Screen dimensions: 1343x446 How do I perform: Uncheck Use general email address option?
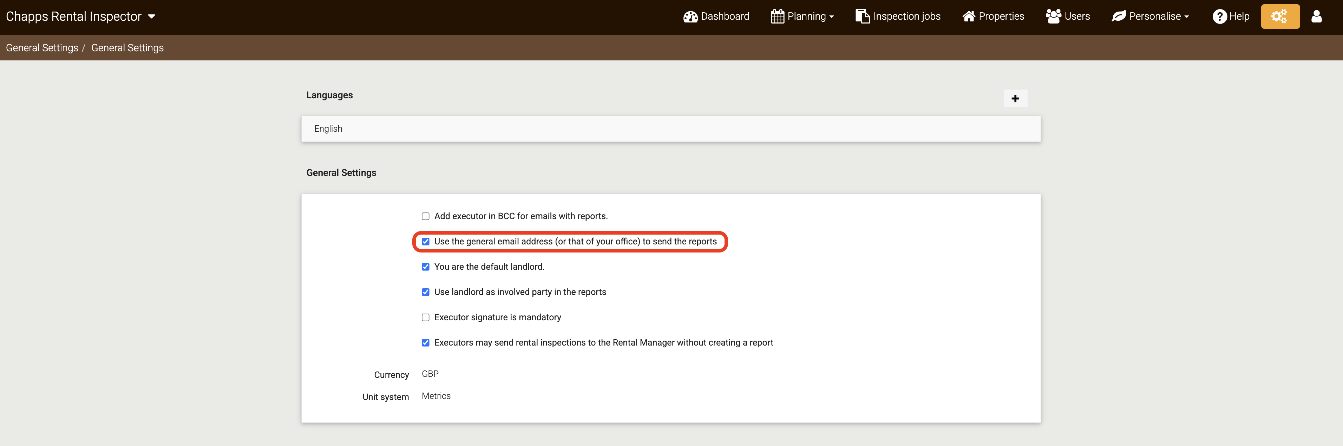pyautogui.click(x=425, y=242)
